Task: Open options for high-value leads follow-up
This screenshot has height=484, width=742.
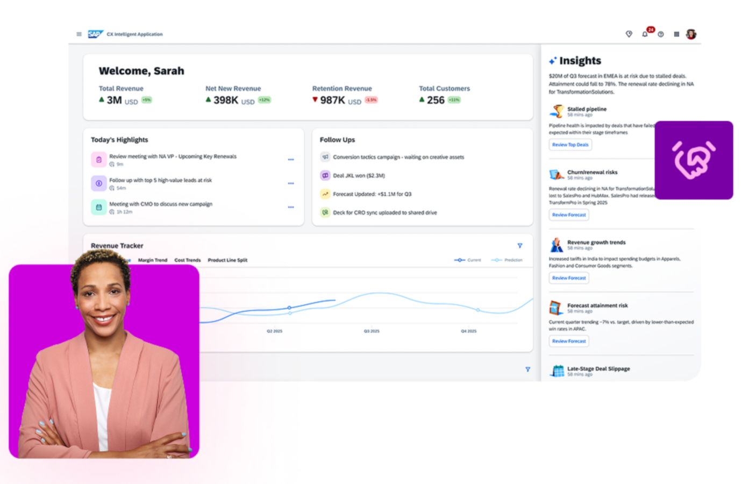Action: 291,183
